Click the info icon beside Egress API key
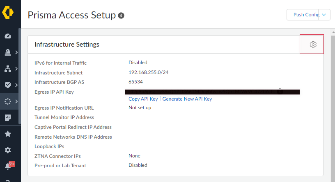Screen dimensions: 335x182 coord(280,91)
